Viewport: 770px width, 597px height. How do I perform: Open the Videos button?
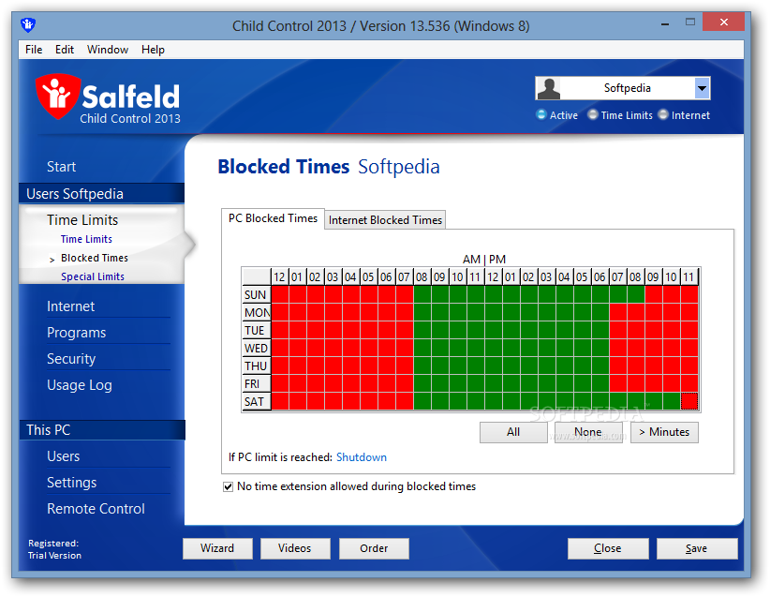point(295,548)
